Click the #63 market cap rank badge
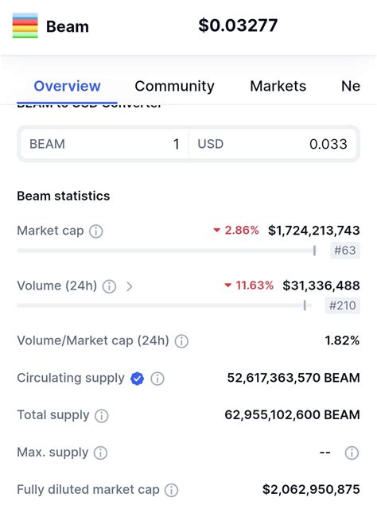Image resolution: width=377 pixels, height=513 pixels. point(345,251)
